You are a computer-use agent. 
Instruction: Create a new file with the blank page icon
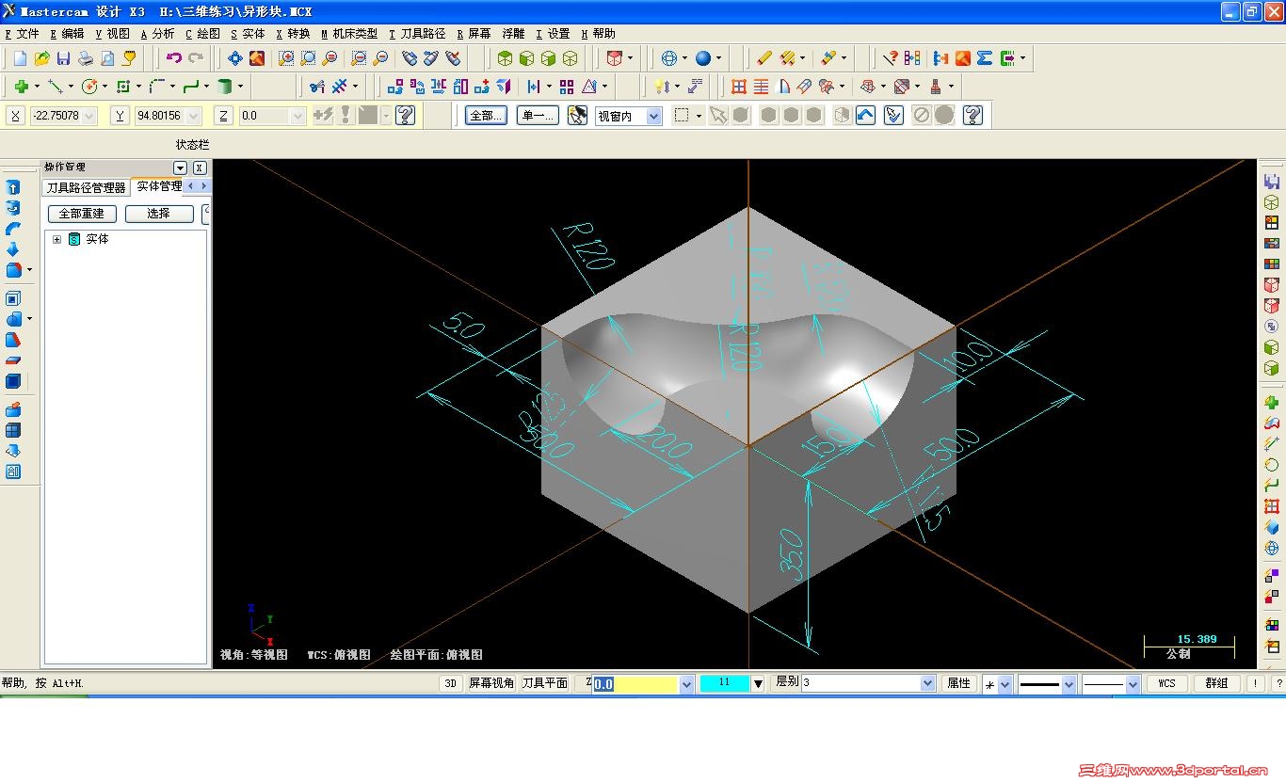(x=20, y=58)
